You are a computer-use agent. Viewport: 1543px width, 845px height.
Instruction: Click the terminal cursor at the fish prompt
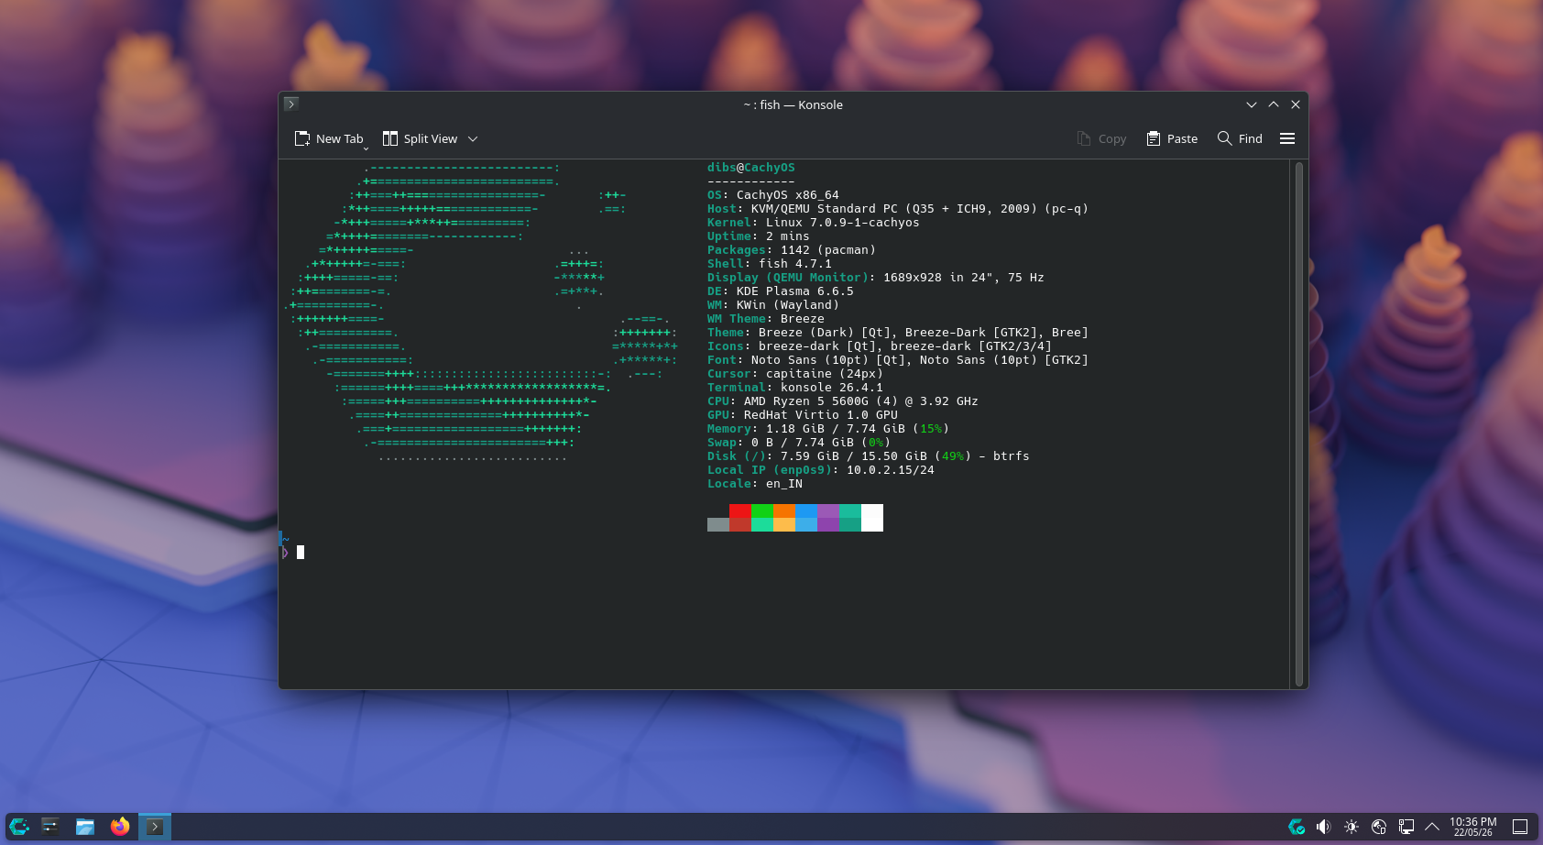click(x=301, y=553)
